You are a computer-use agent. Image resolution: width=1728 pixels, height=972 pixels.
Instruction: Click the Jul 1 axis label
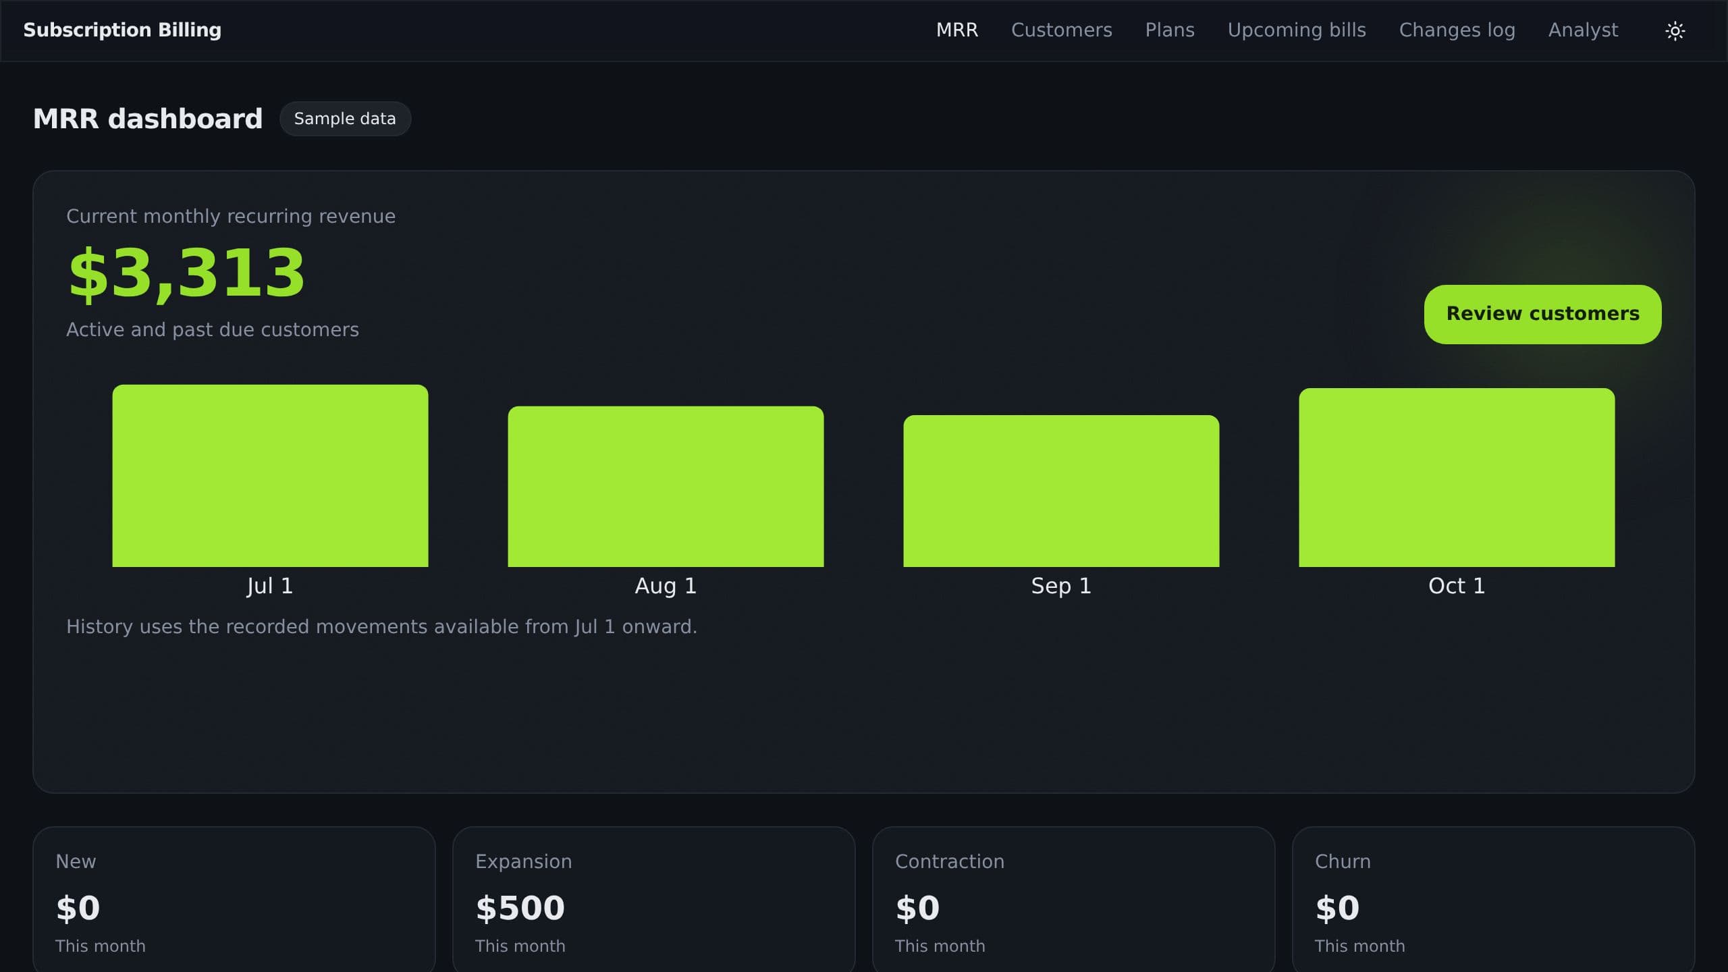click(x=270, y=586)
